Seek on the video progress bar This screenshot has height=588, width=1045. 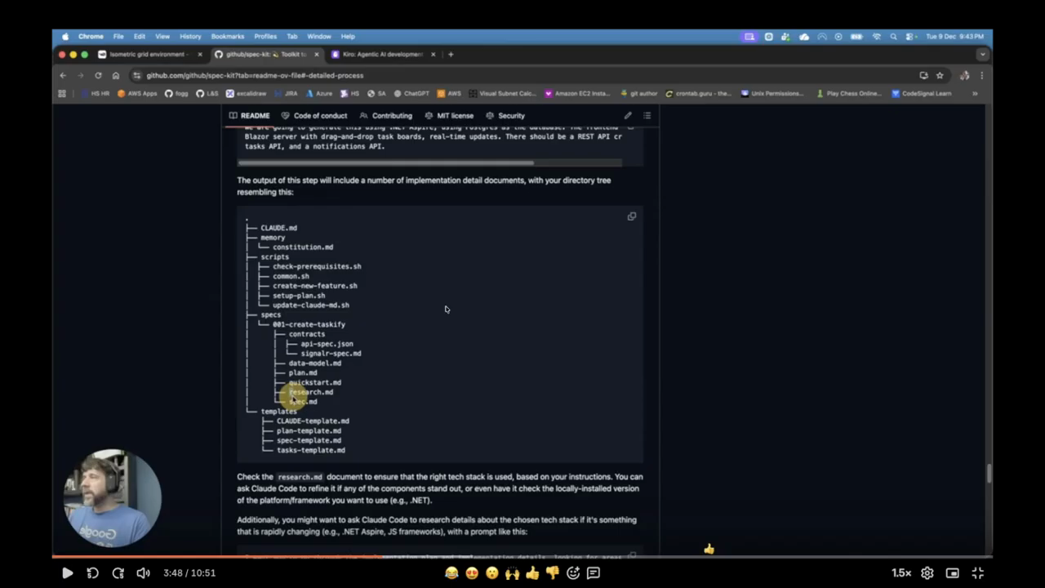pyautogui.click(x=522, y=557)
